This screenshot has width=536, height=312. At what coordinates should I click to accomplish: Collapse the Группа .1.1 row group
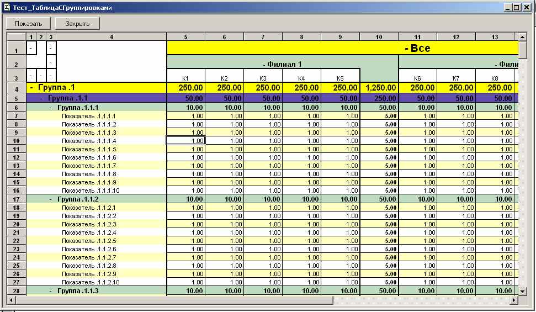(x=41, y=98)
